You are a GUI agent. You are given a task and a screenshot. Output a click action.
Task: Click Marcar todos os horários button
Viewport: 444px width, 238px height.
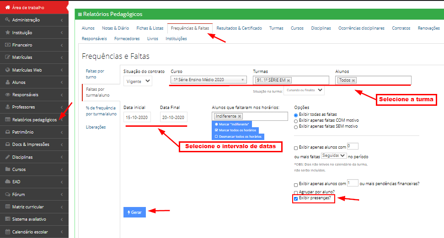click(235, 130)
